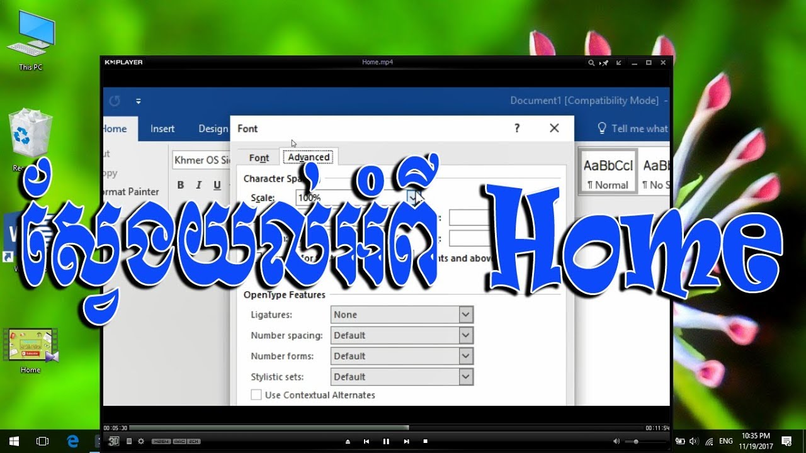Go to previous track in KMPlayer
Viewport: 806px width, 453px height.
point(366,442)
